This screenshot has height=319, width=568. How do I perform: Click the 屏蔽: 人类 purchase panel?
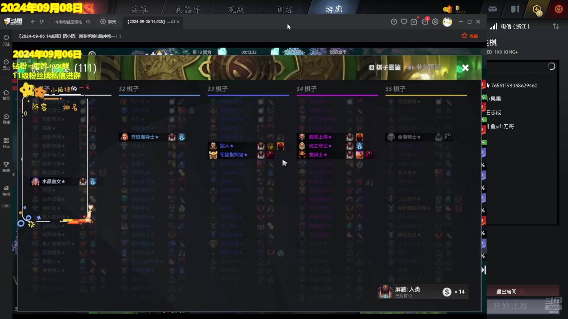(423, 292)
